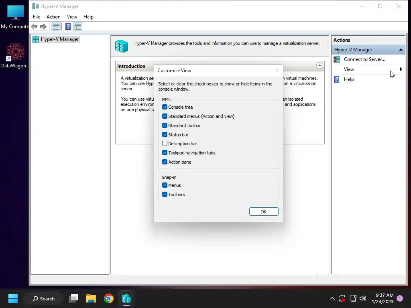411x308 pixels.
Task: Click the network tray icon
Action: (x=353, y=298)
